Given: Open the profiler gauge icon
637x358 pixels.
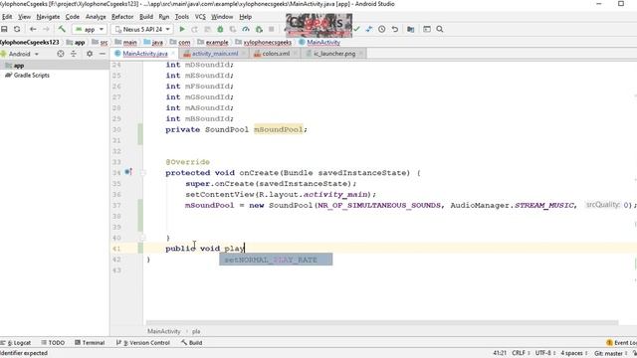Looking at the screenshot, I should tap(246, 29).
